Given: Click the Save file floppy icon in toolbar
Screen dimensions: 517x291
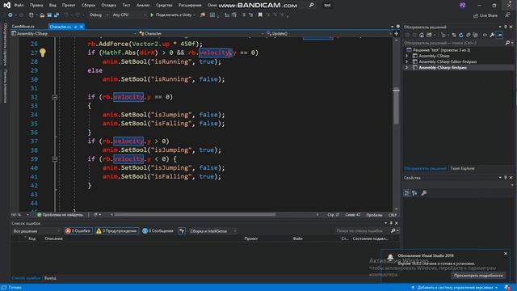Looking at the screenshot, I should (49, 15).
